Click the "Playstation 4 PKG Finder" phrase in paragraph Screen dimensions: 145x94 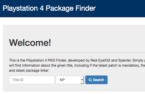[x=46, y=60]
